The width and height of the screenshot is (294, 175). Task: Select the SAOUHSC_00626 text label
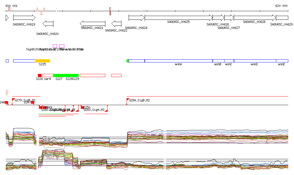pyautogui.click(x=218, y=25)
